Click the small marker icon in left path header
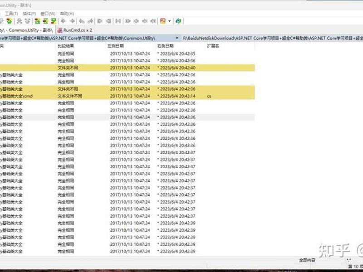The image size is (363, 272). point(177,38)
